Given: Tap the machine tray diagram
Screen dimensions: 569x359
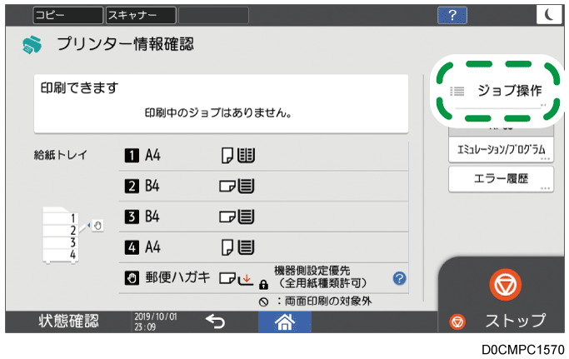Looking at the screenshot, I should pos(61,235).
